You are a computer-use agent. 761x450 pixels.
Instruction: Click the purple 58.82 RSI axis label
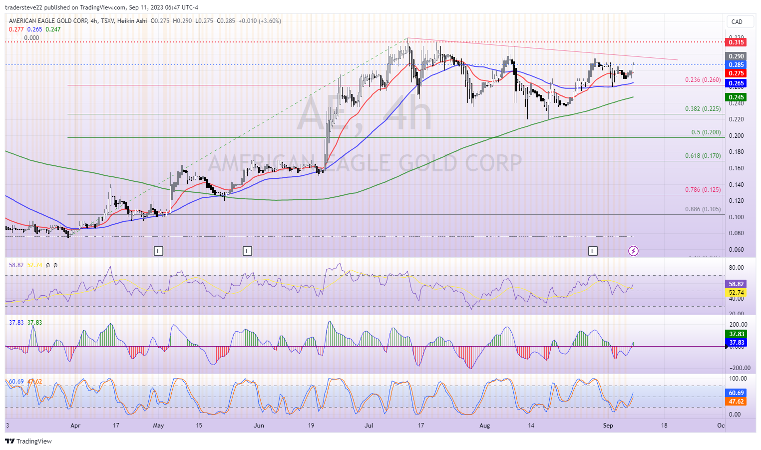(x=736, y=284)
